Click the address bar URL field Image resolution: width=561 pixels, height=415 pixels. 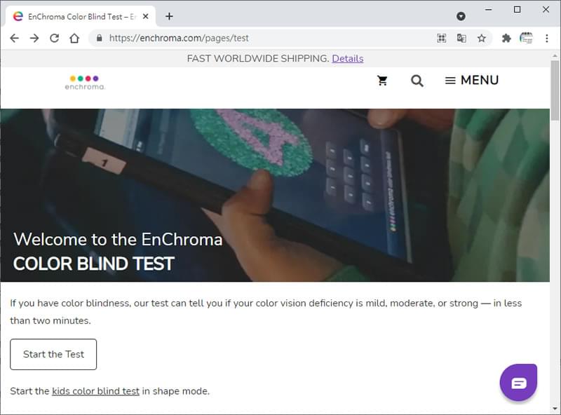[x=265, y=39]
